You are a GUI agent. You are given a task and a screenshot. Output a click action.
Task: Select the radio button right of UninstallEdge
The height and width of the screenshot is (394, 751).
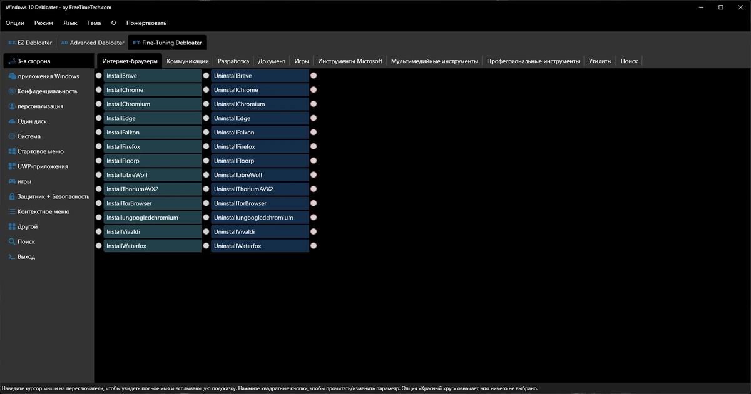(314, 118)
